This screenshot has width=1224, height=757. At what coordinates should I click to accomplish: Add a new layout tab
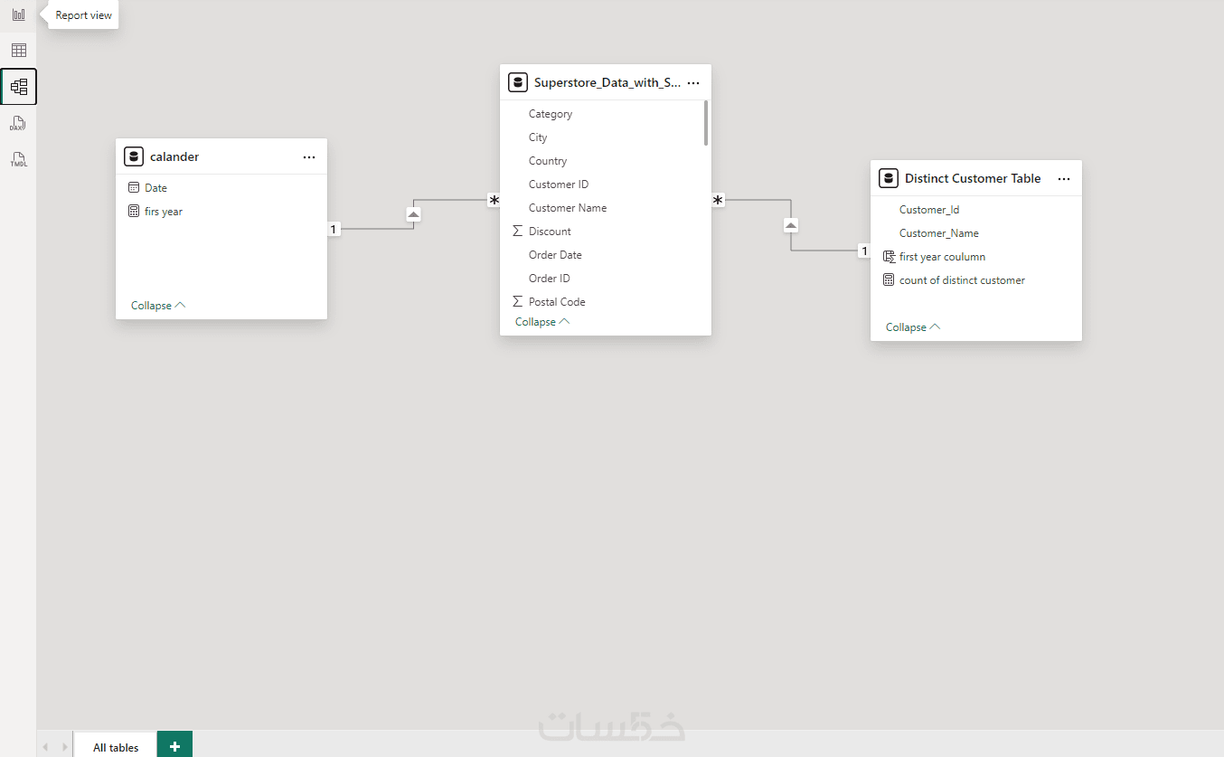click(x=174, y=746)
